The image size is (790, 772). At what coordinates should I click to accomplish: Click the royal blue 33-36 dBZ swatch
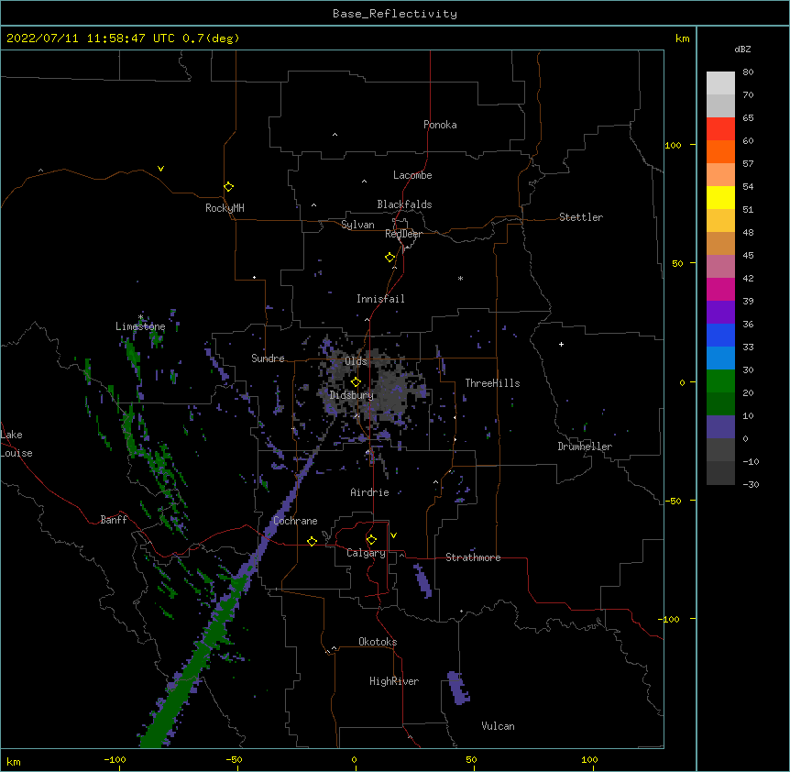(x=720, y=335)
